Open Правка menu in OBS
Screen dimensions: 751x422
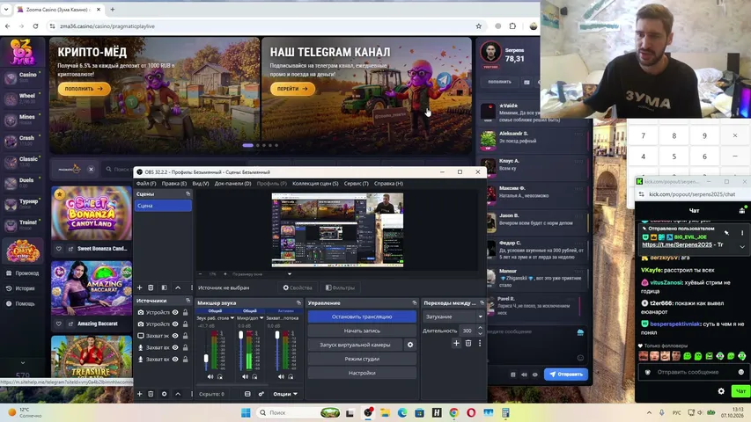click(x=173, y=183)
